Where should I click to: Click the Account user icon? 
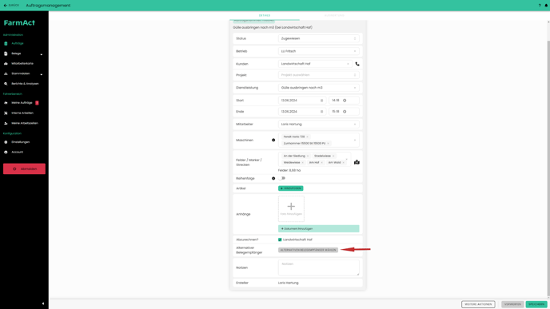tap(6, 152)
